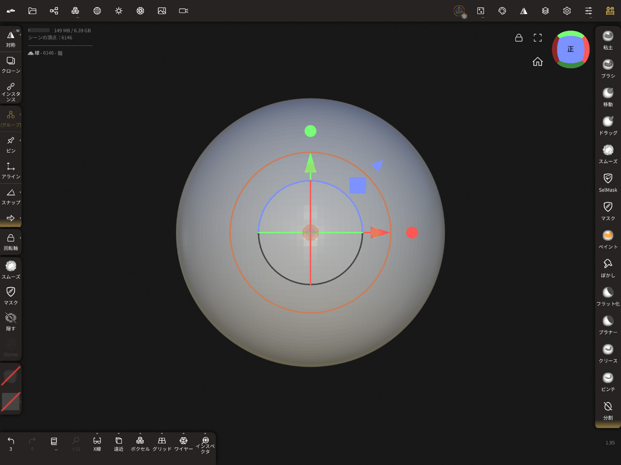Reset view with the home button

(x=537, y=62)
